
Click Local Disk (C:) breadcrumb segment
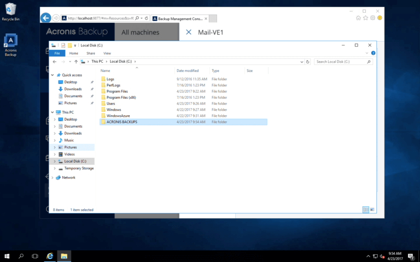coord(121,62)
